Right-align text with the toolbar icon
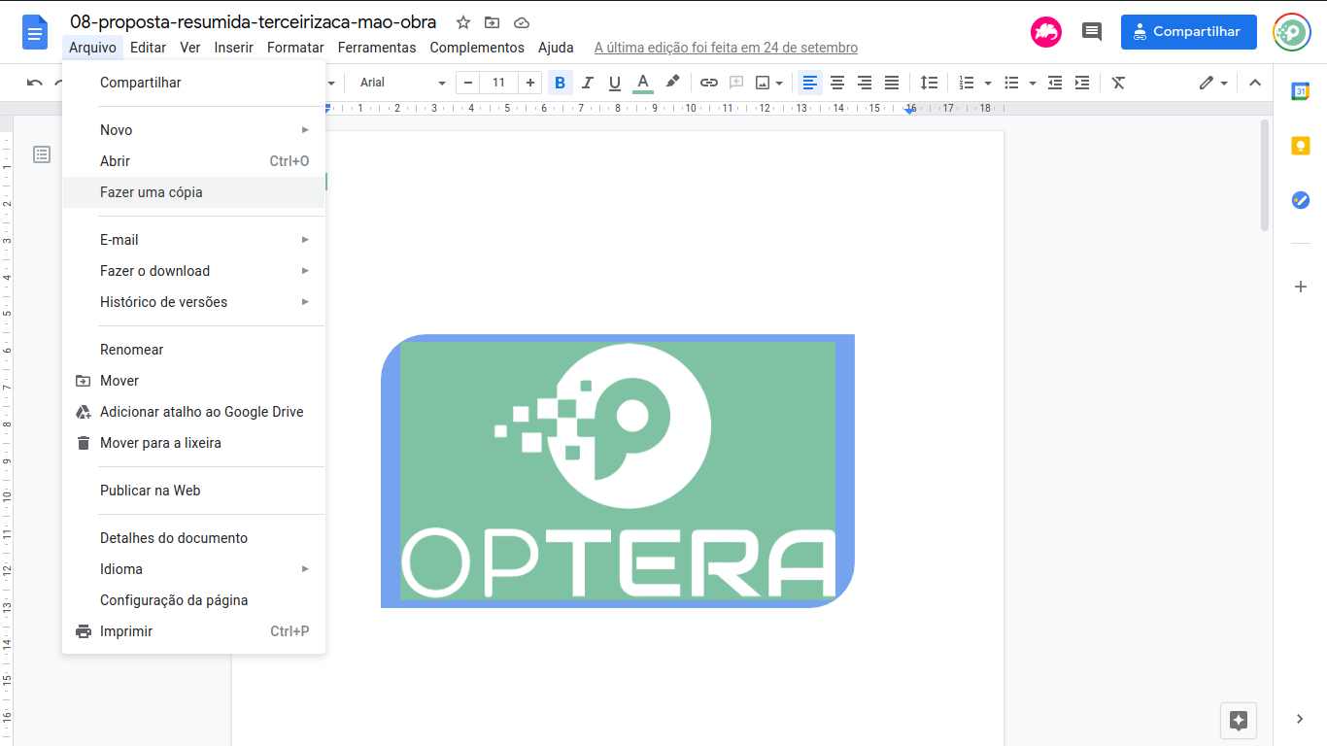The image size is (1327, 746). click(865, 83)
